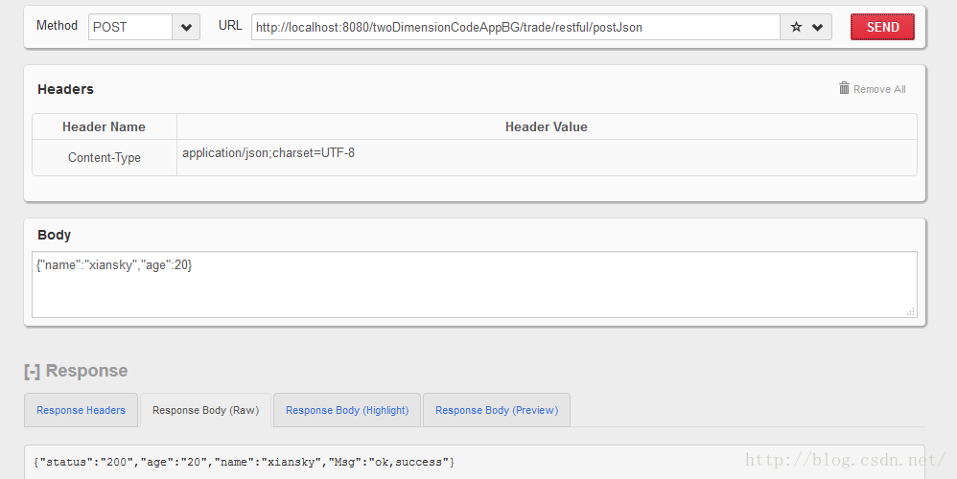Click the Body section title
This screenshot has height=479, width=957.
(55, 235)
